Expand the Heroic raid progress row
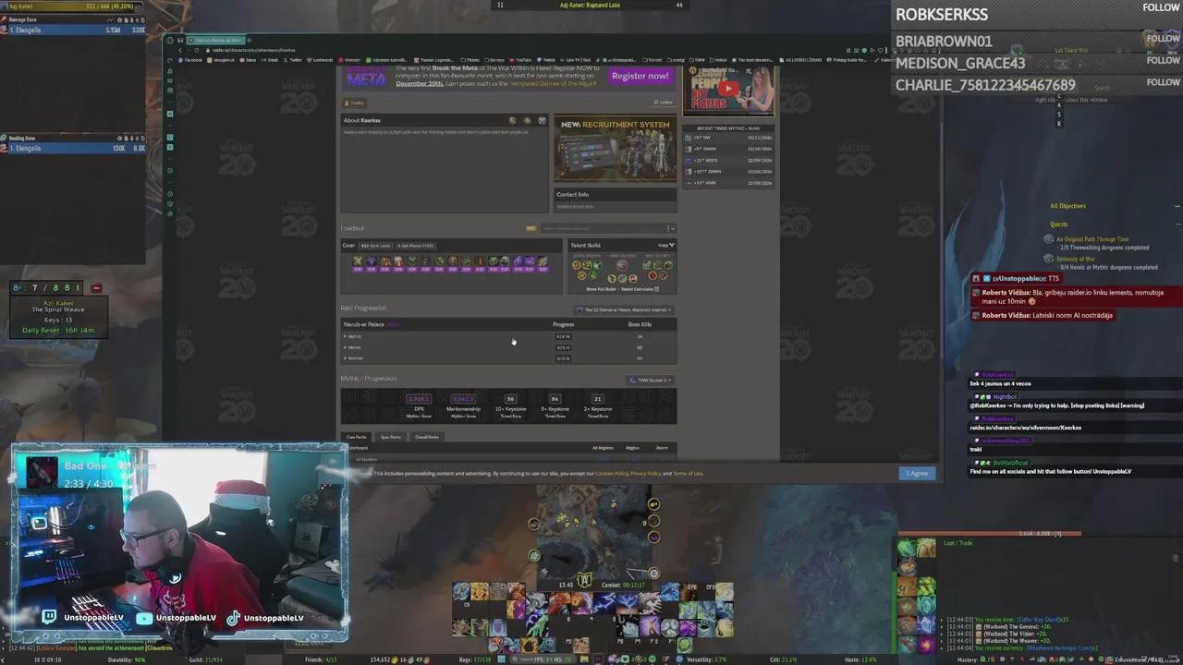 tap(508, 347)
